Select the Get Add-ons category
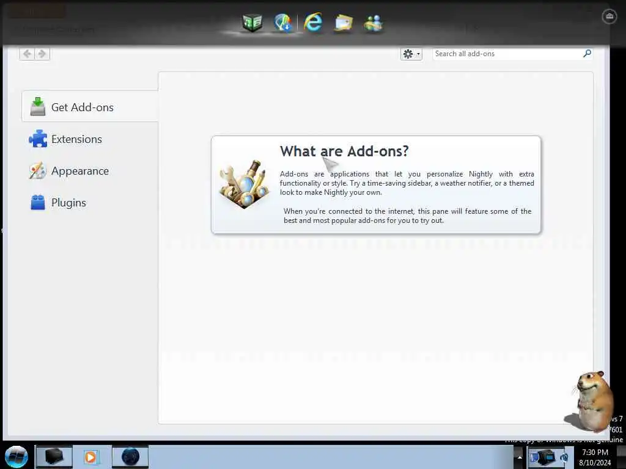This screenshot has width=626, height=469. (90, 106)
